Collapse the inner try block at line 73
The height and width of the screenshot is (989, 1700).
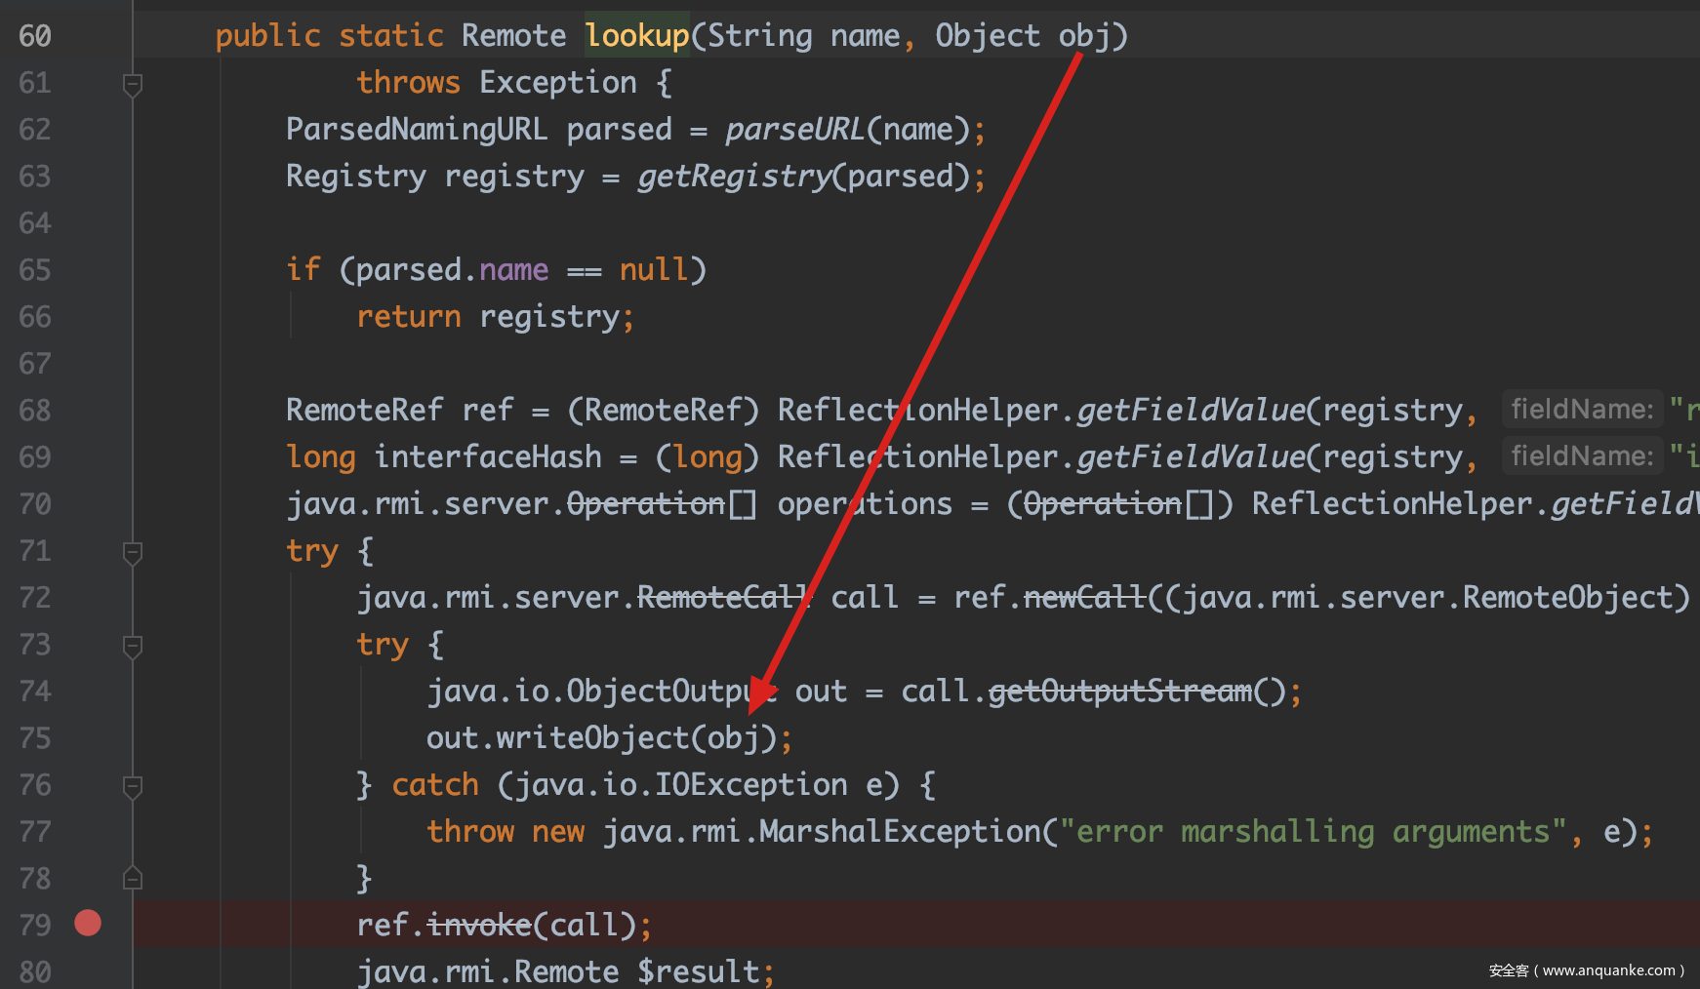coord(133,646)
